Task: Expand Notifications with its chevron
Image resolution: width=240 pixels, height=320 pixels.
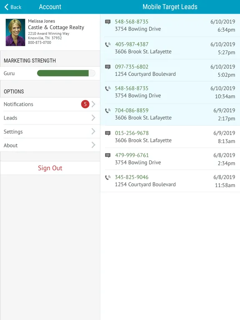Action: (x=93, y=104)
